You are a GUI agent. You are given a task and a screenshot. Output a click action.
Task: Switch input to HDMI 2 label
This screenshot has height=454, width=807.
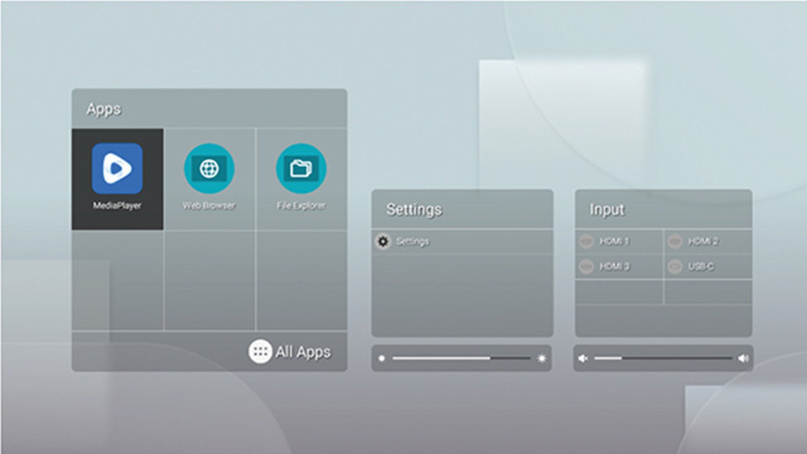[x=703, y=241]
